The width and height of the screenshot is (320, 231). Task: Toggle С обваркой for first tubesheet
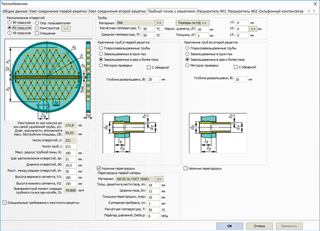pyautogui.click(x=158, y=67)
